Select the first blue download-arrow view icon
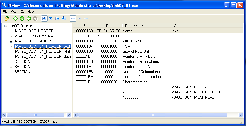 point(44,18)
